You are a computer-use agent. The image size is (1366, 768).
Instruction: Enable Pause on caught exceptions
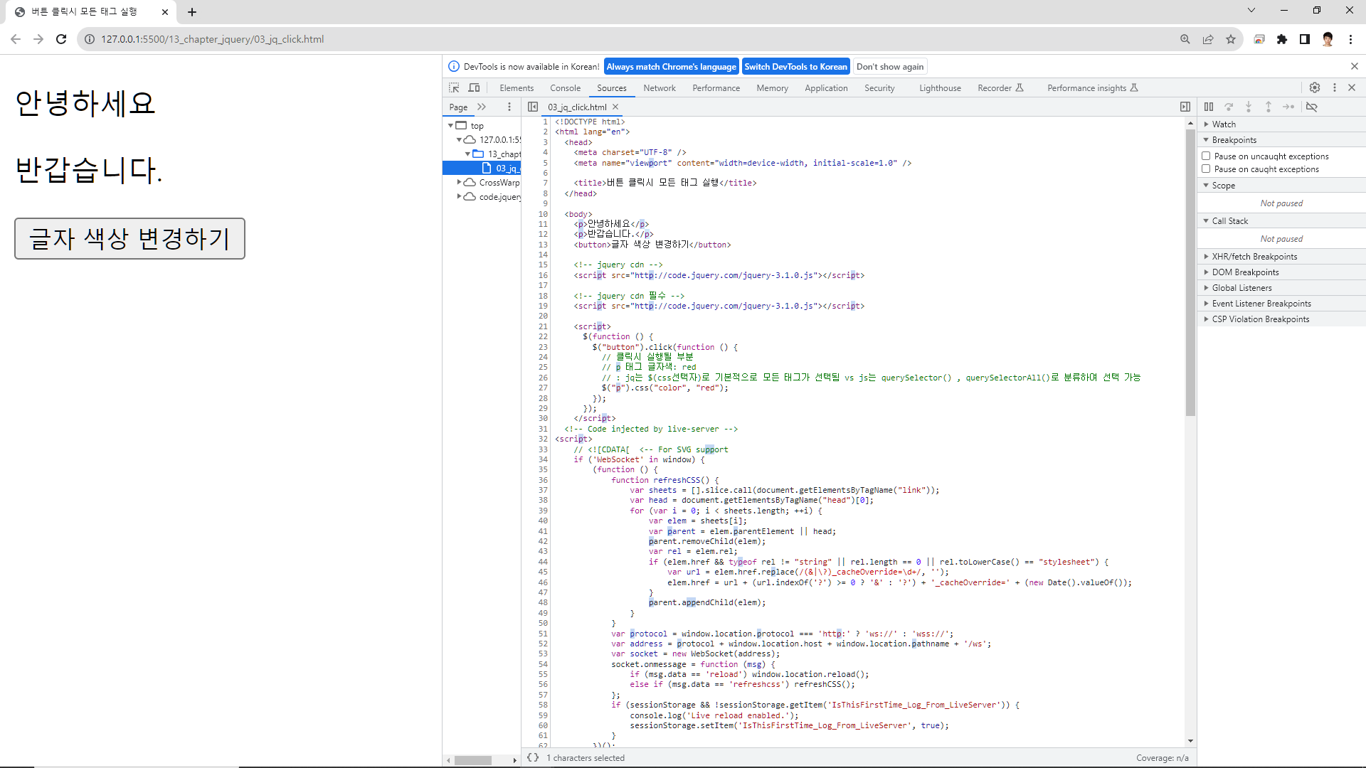pyautogui.click(x=1206, y=169)
